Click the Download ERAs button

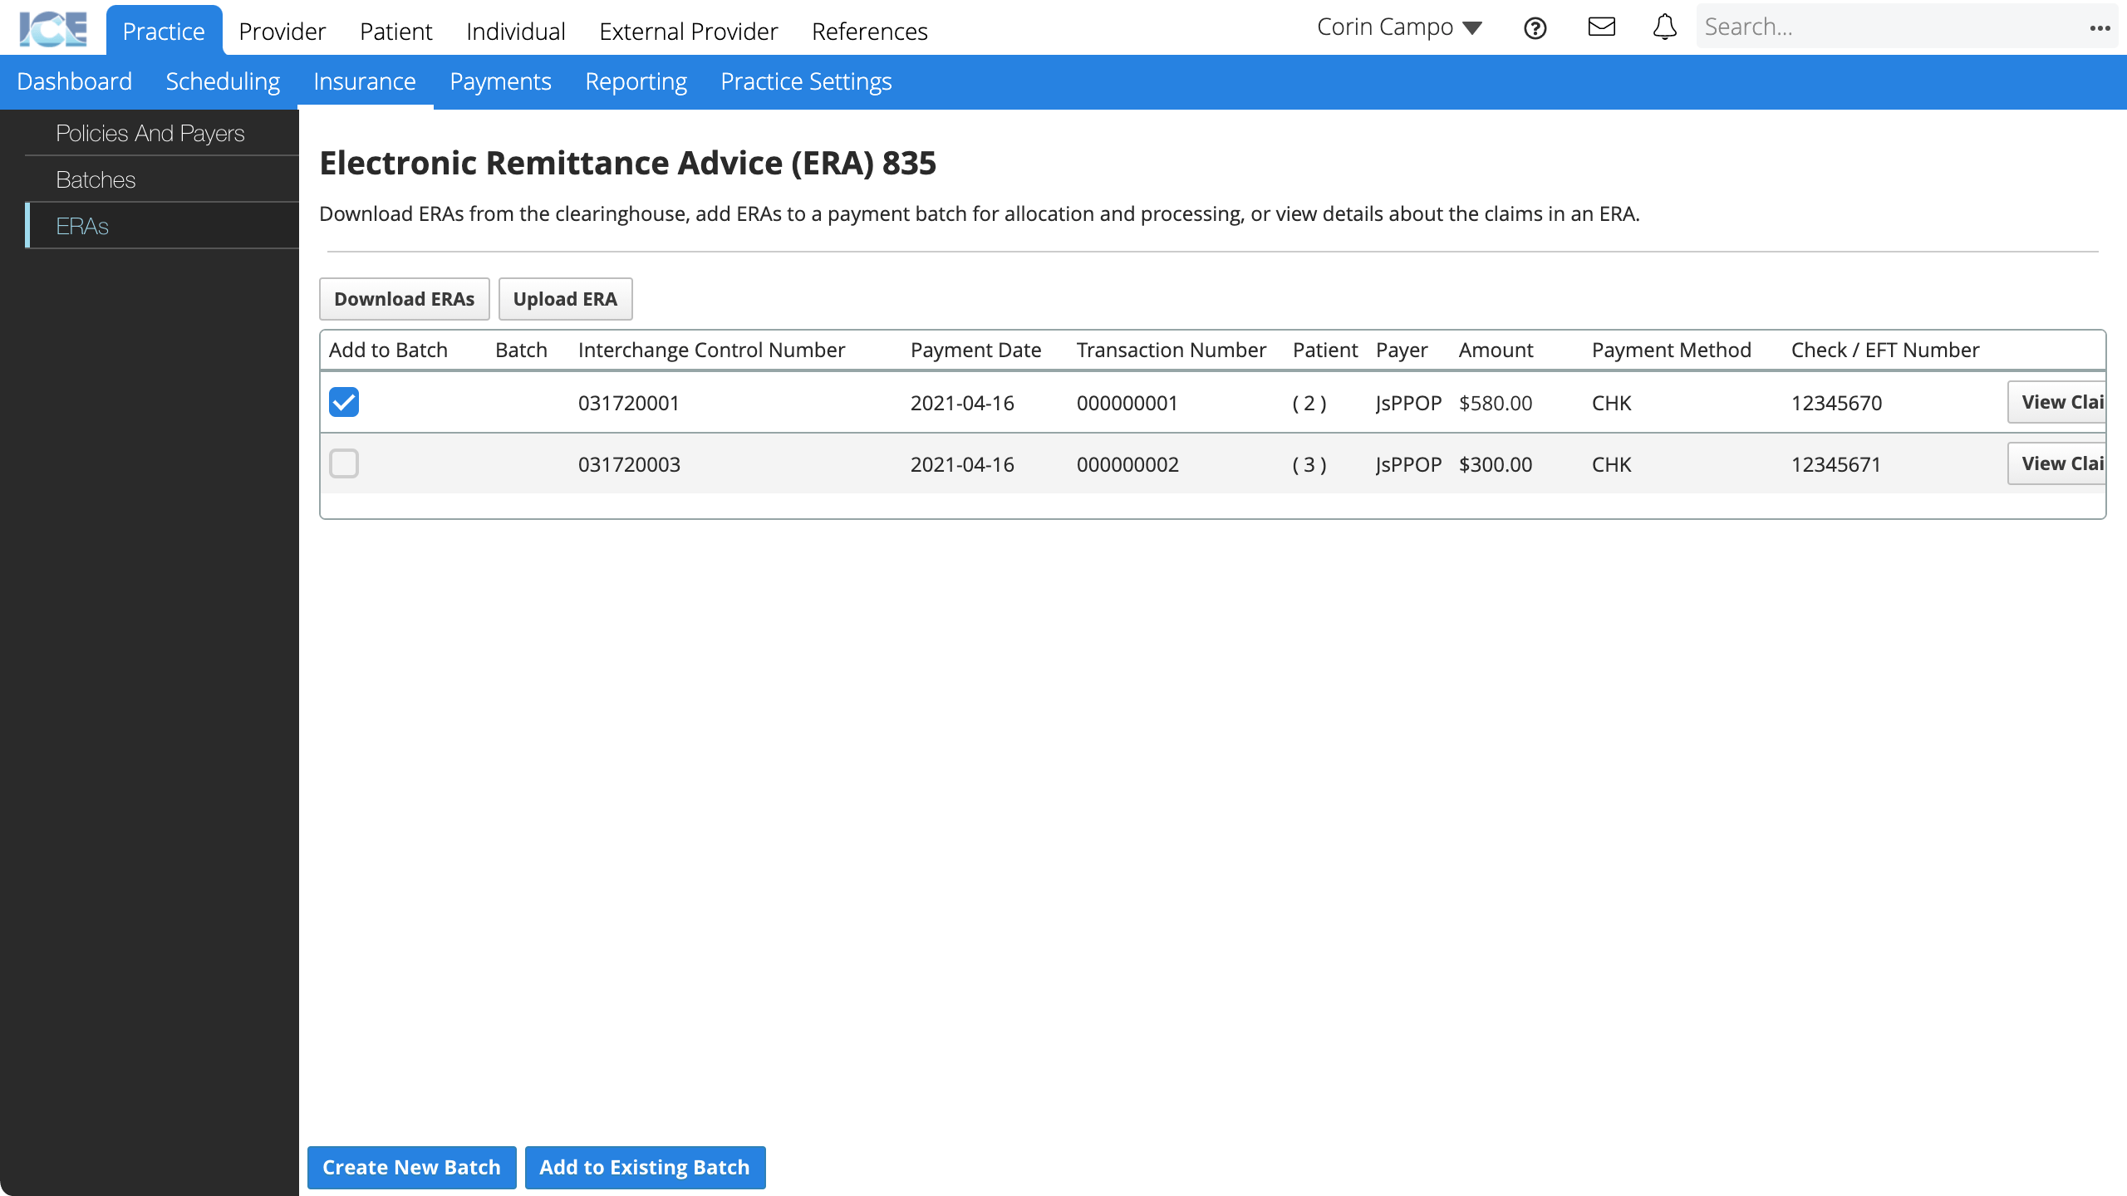click(405, 299)
